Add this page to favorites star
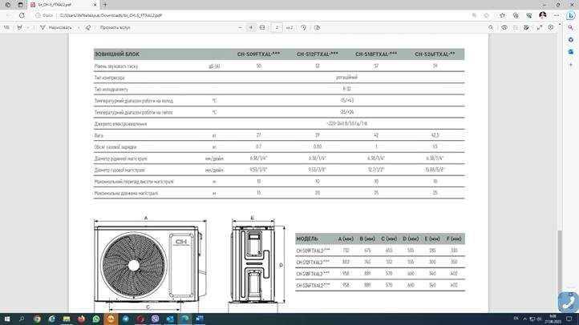579x325 pixels. (486, 15)
